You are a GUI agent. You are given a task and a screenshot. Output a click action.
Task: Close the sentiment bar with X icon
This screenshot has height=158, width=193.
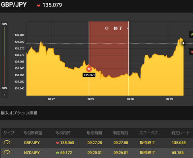tap(4, 95)
